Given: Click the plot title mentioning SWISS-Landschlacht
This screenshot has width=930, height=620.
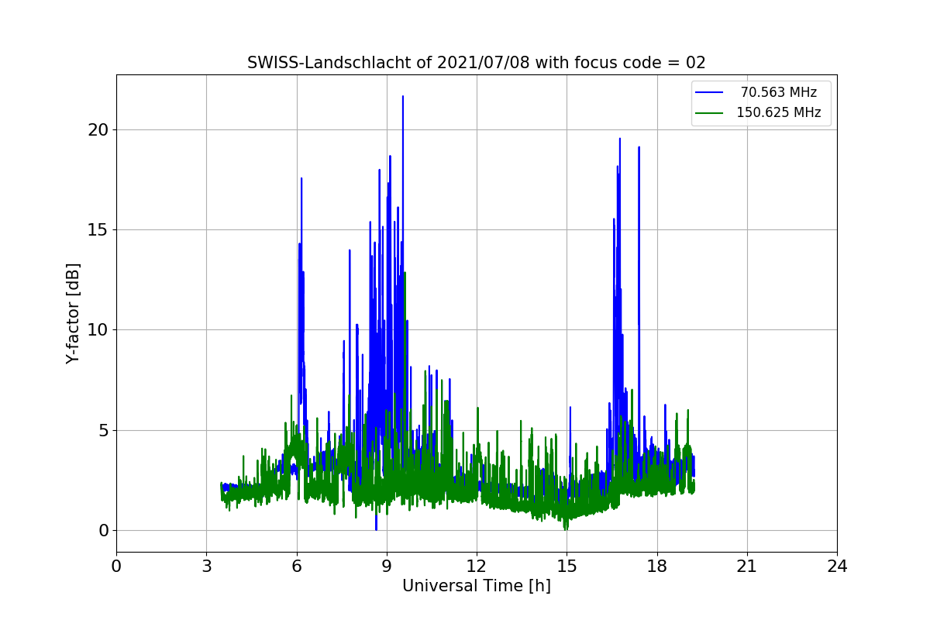Looking at the screenshot, I should (476, 63).
